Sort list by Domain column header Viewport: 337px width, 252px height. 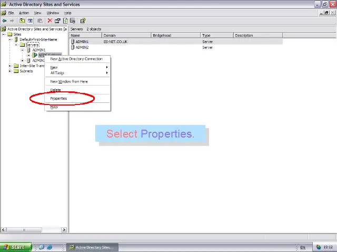point(126,35)
